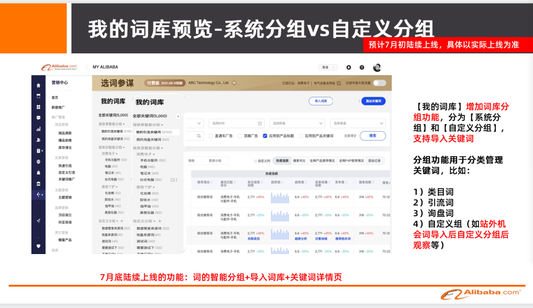Viewport: 533px width, 308px height.
Task: Click the bar chart icon in sidebar
Action: click(38, 129)
